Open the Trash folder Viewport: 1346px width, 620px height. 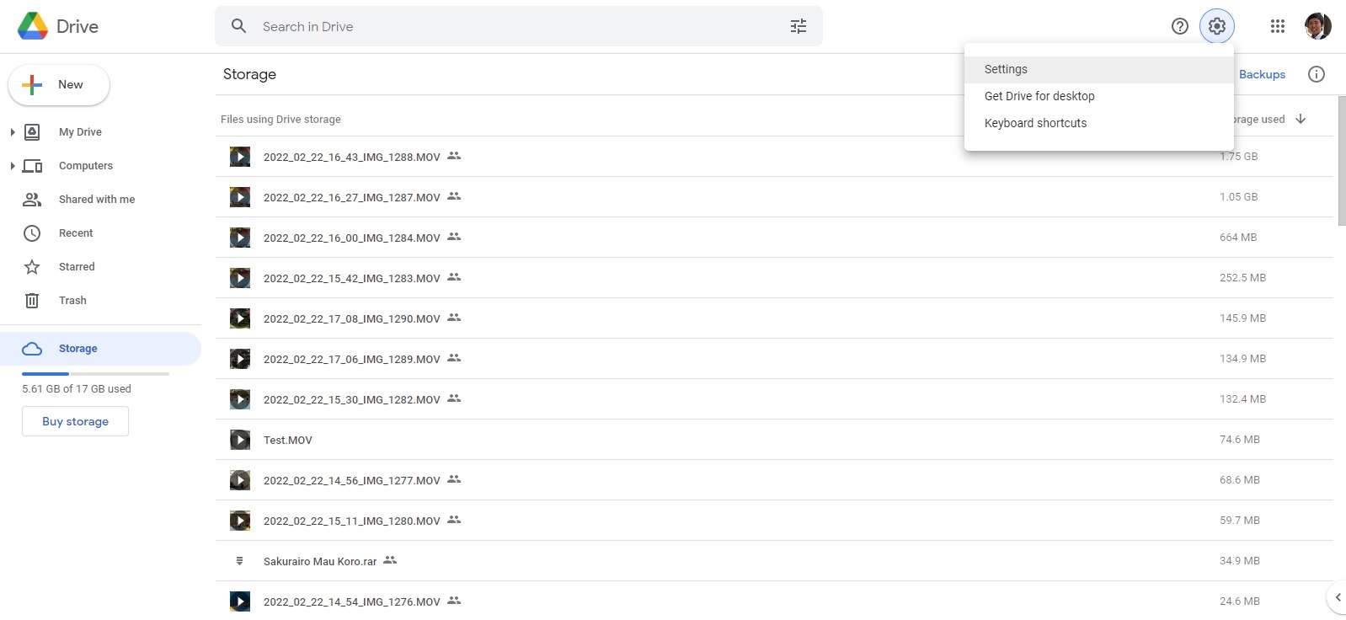click(x=72, y=301)
